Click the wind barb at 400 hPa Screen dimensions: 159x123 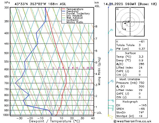[x=110, y=31]
